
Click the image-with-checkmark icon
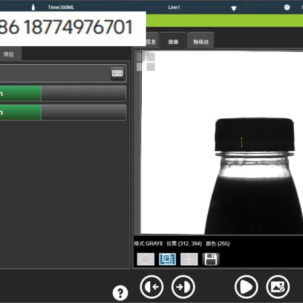278,287
